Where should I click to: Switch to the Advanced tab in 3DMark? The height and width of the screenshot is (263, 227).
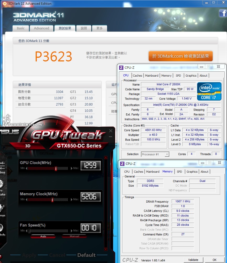click(x=41, y=28)
